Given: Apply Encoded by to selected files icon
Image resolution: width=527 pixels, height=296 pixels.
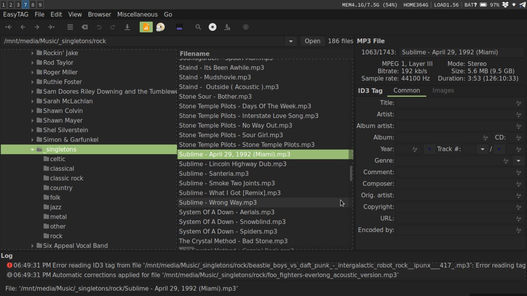Looking at the screenshot, I should pos(518,230).
